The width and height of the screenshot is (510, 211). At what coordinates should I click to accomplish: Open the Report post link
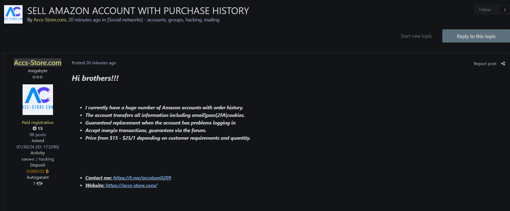click(x=485, y=64)
